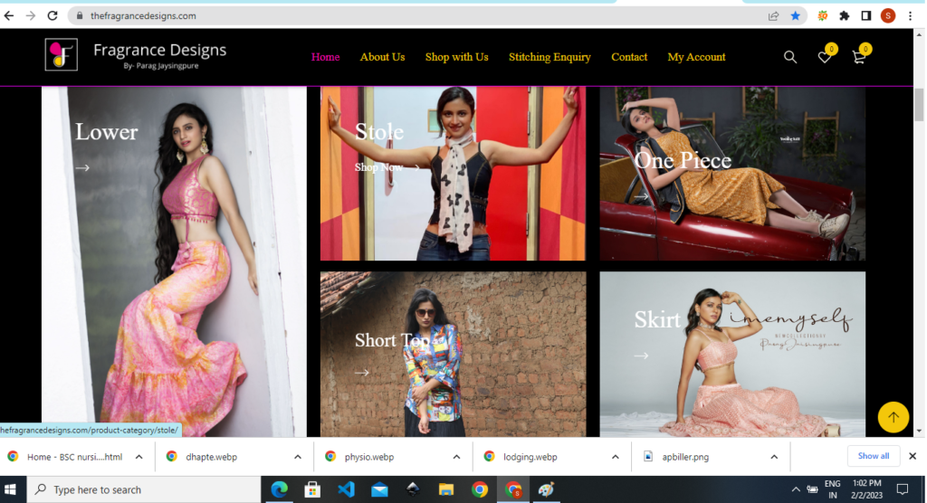Screen dimensions: 927x503
Task: Click the browser forward arrow
Action: (x=31, y=16)
